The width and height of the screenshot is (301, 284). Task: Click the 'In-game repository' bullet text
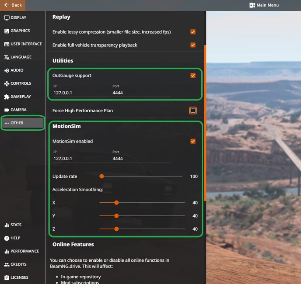point(80,277)
